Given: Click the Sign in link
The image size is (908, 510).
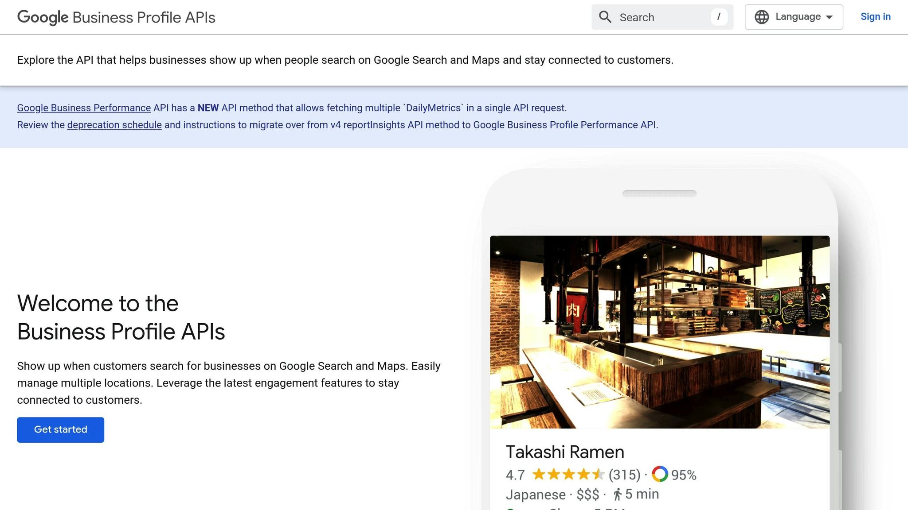Looking at the screenshot, I should pyautogui.click(x=876, y=17).
